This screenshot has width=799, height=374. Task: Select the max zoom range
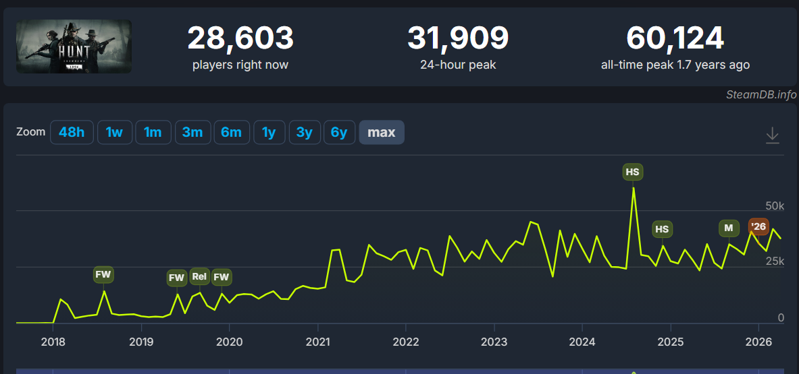pos(382,133)
